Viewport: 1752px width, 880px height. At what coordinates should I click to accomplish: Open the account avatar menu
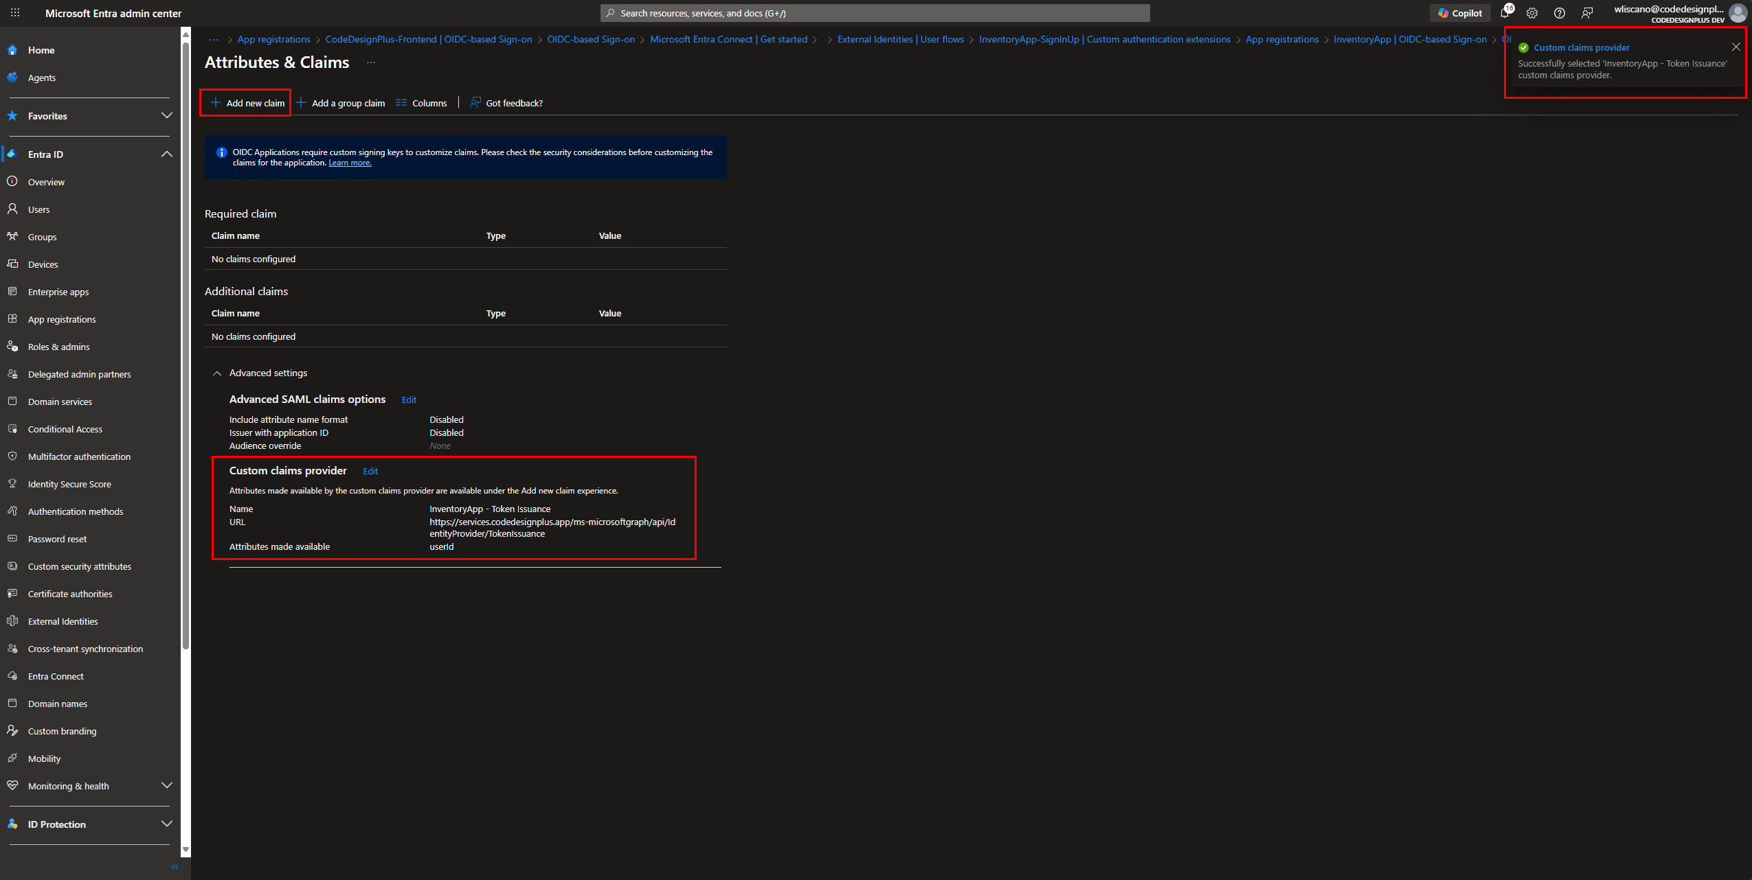pos(1738,13)
